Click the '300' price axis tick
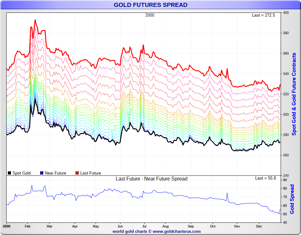 coord(286,114)
